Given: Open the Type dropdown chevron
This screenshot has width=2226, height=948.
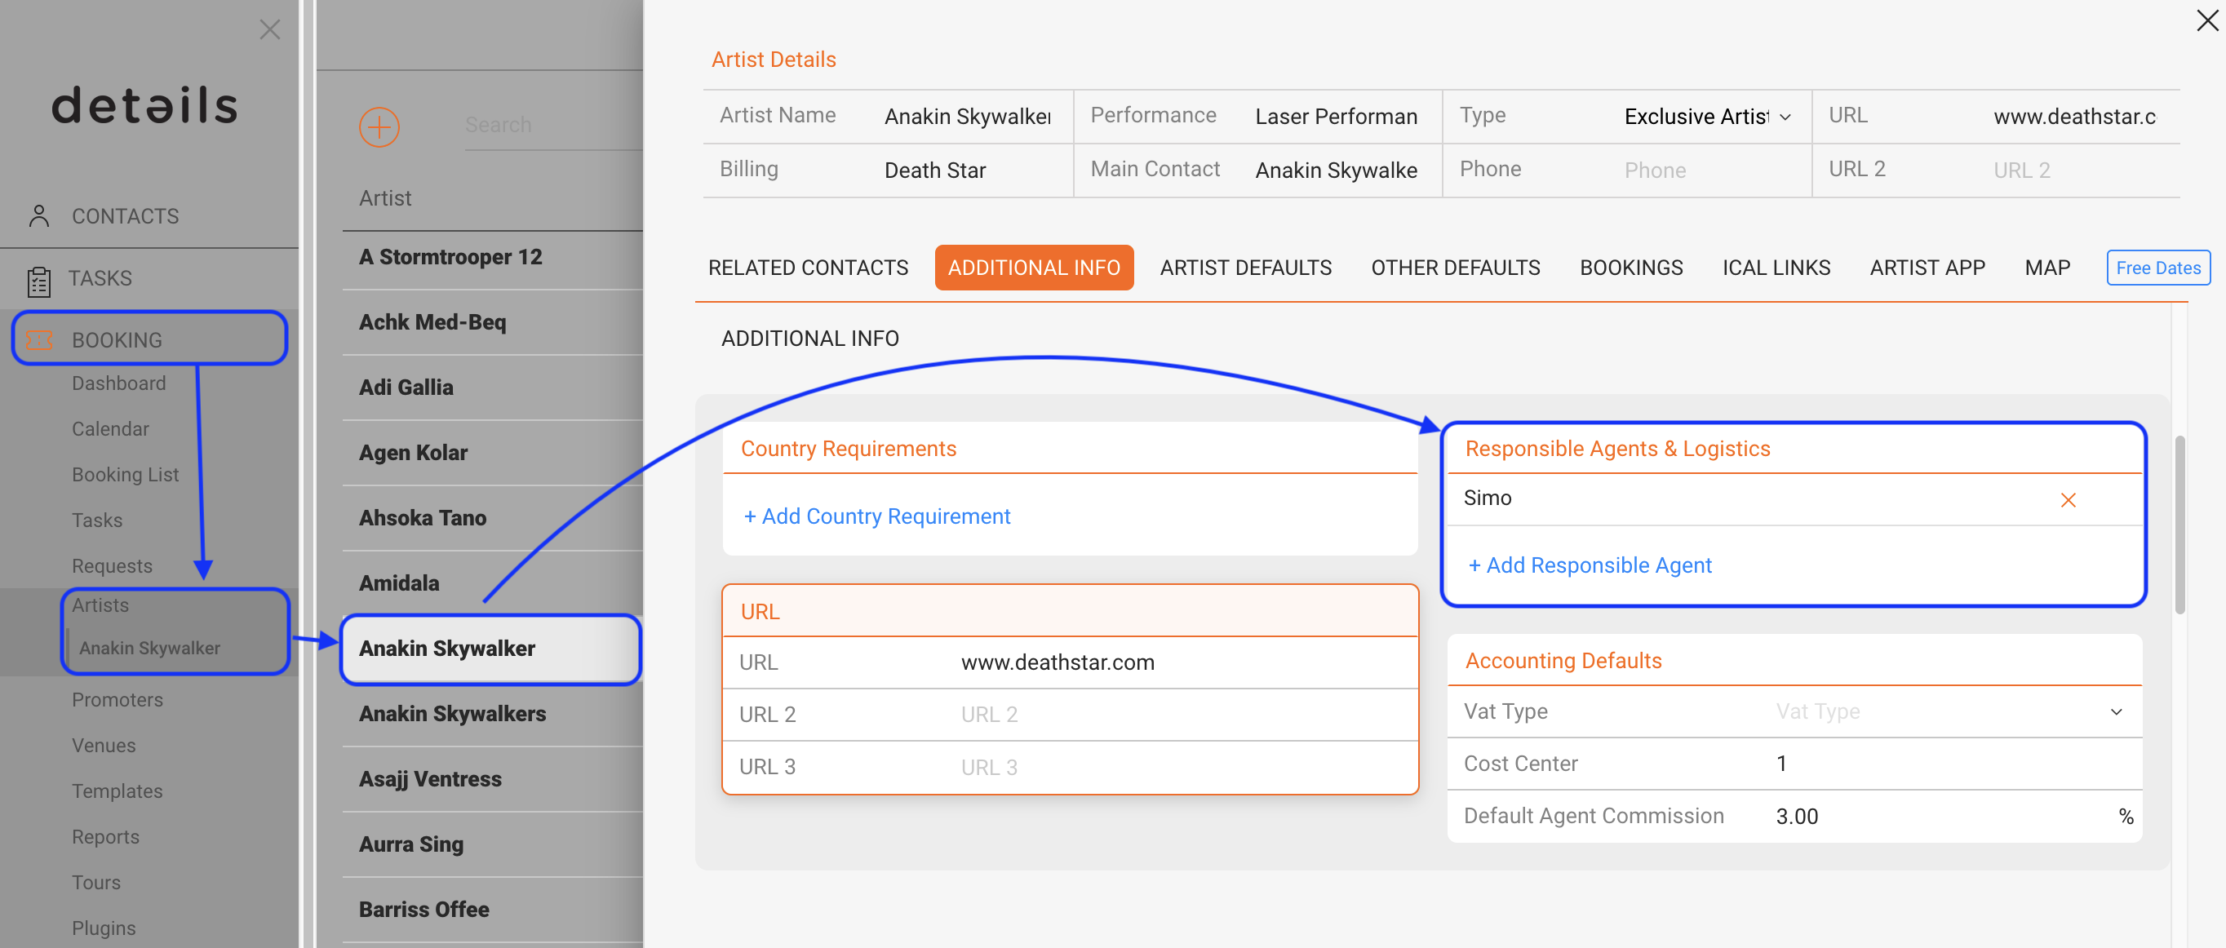Looking at the screenshot, I should [x=1785, y=117].
